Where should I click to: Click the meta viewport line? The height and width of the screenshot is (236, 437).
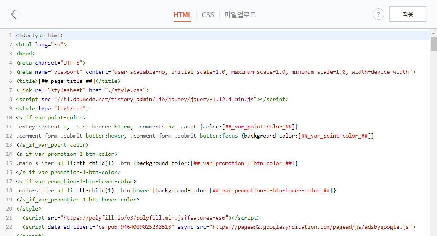pos(215,72)
